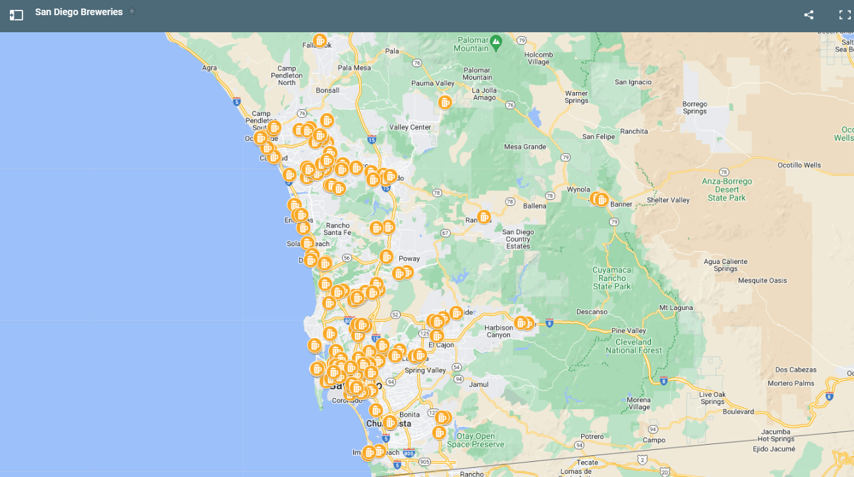Click the Campo town label
The image size is (854, 477).
click(654, 440)
